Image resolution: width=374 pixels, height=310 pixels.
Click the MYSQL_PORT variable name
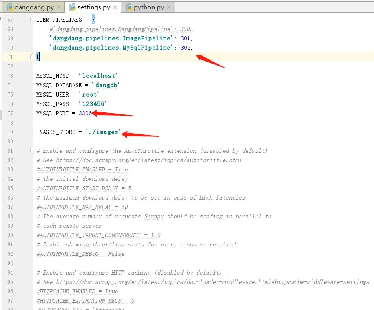(53, 113)
